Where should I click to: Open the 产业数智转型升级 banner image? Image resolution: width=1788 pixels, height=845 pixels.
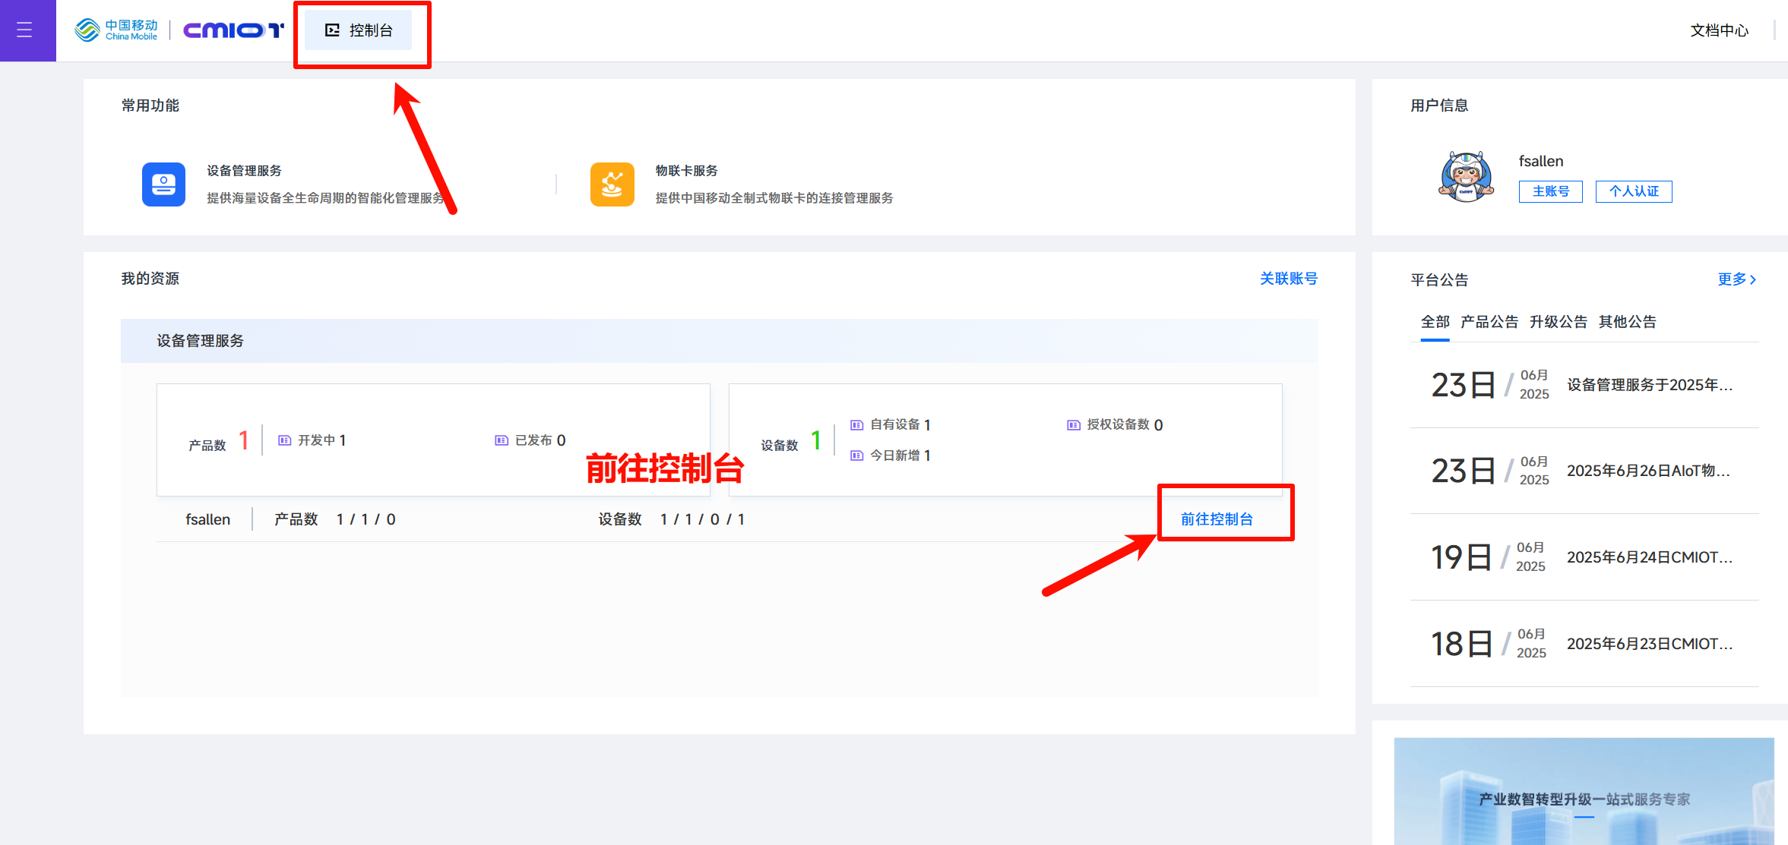pos(1584,793)
